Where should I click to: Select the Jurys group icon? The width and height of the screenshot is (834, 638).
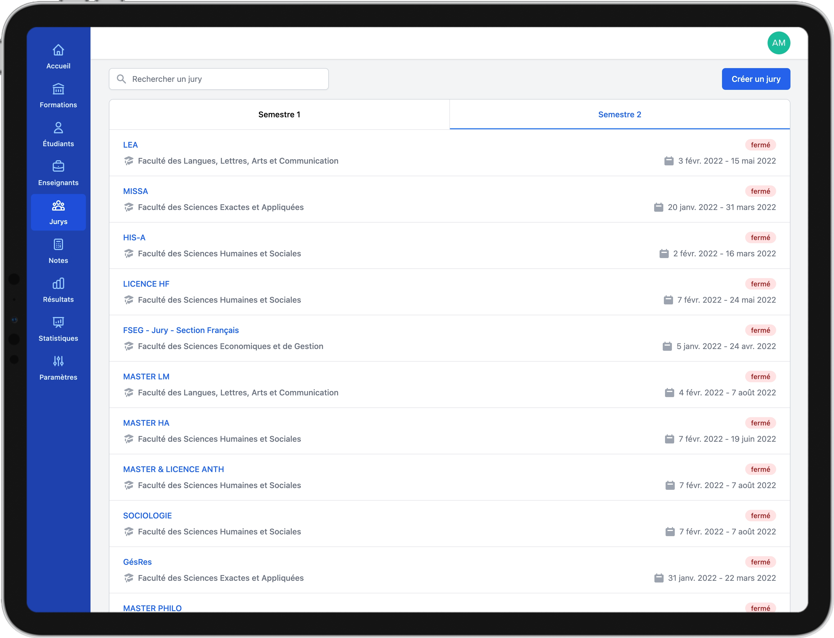pyautogui.click(x=58, y=205)
